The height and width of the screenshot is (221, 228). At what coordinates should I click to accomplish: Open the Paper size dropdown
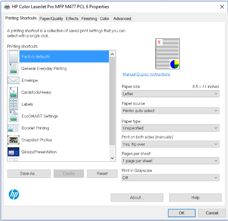point(170,94)
